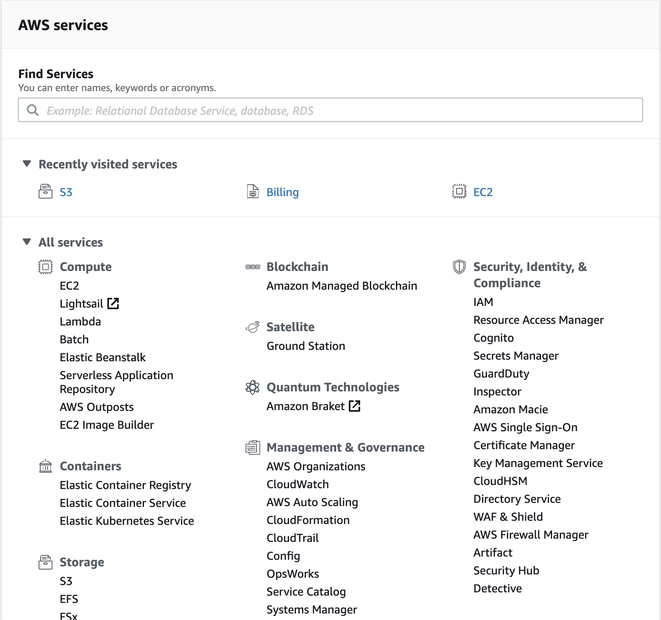Click the S3 bucket icon in recently visited
This screenshot has width=661, height=620.
(46, 191)
